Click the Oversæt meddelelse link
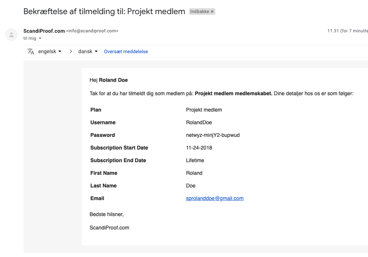 tap(126, 51)
